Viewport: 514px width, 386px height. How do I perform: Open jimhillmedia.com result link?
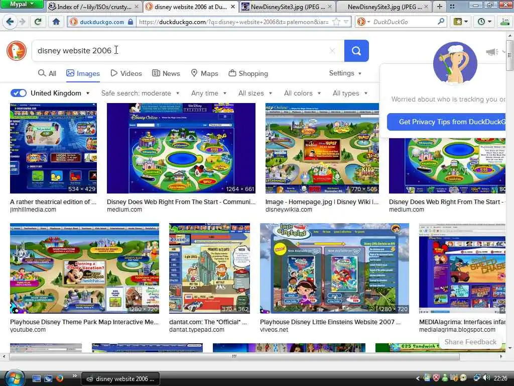(33, 210)
